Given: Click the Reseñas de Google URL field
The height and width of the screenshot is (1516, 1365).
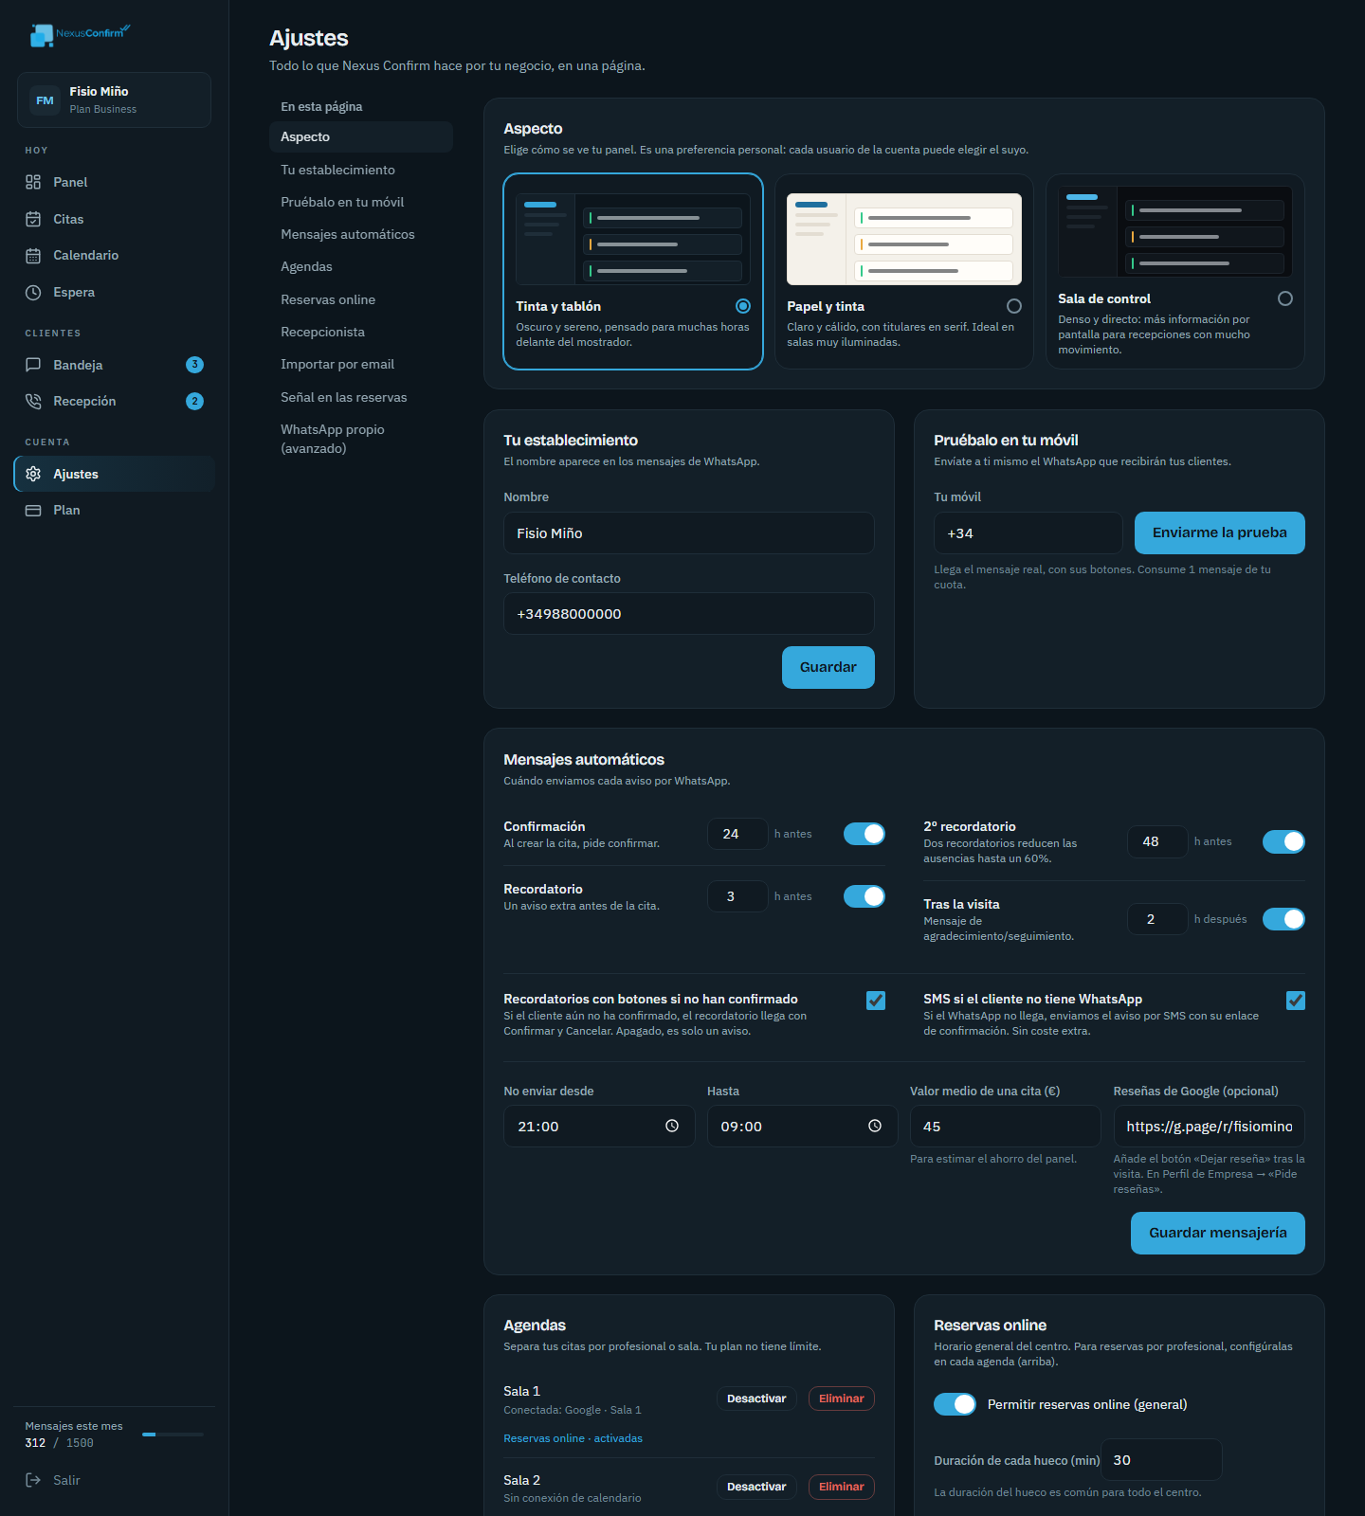Looking at the screenshot, I should [x=1209, y=1127].
